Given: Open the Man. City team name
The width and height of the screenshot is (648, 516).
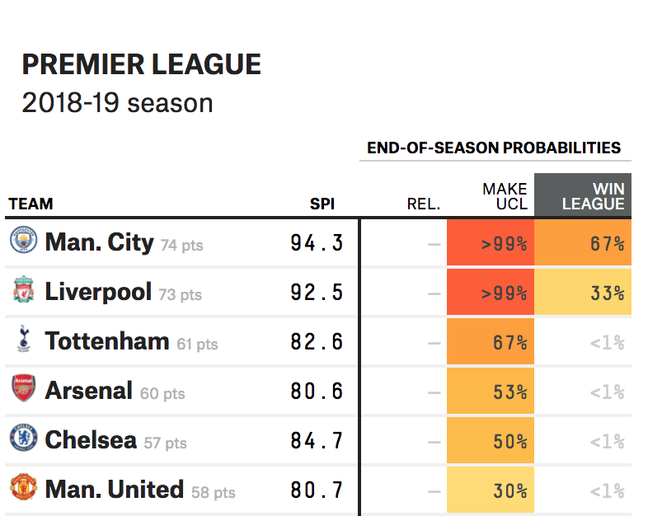Looking at the screenshot, I should 99,242.
